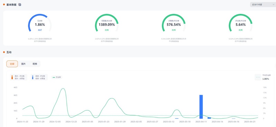Switch to the 图片 tab
276x127 pixels.
(23, 64)
